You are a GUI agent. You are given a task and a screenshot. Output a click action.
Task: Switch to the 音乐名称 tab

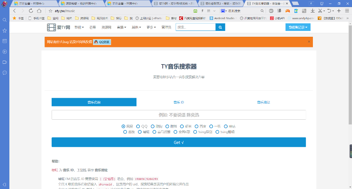click(x=94, y=102)
